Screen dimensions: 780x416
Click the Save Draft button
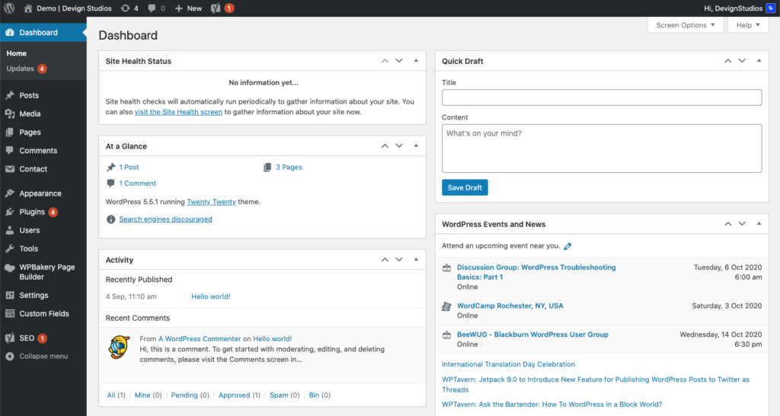[465, 187]
